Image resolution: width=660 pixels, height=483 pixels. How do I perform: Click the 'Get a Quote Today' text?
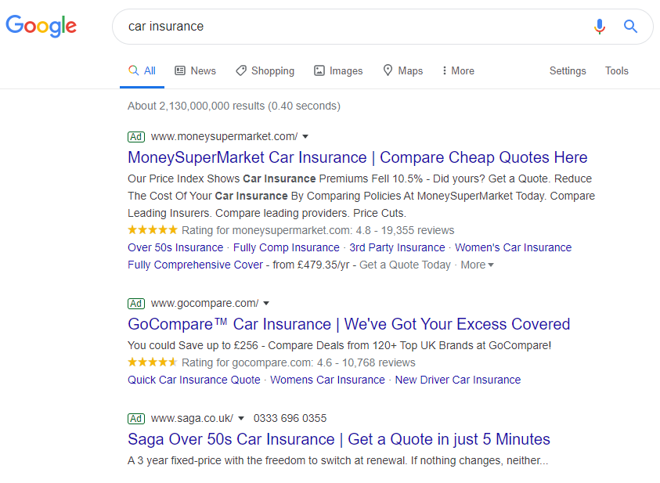(x=405, y=265)
